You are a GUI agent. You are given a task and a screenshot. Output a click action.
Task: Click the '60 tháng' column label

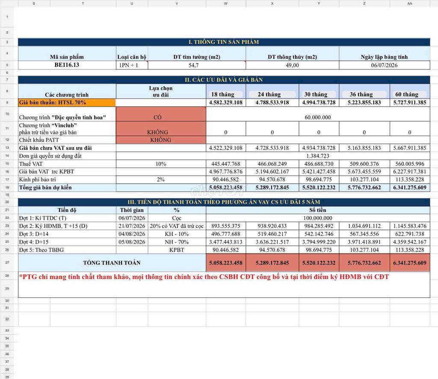click(407, 95)
